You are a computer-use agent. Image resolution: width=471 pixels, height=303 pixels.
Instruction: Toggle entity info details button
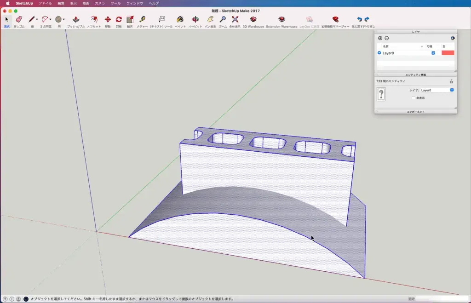[451, 81]
